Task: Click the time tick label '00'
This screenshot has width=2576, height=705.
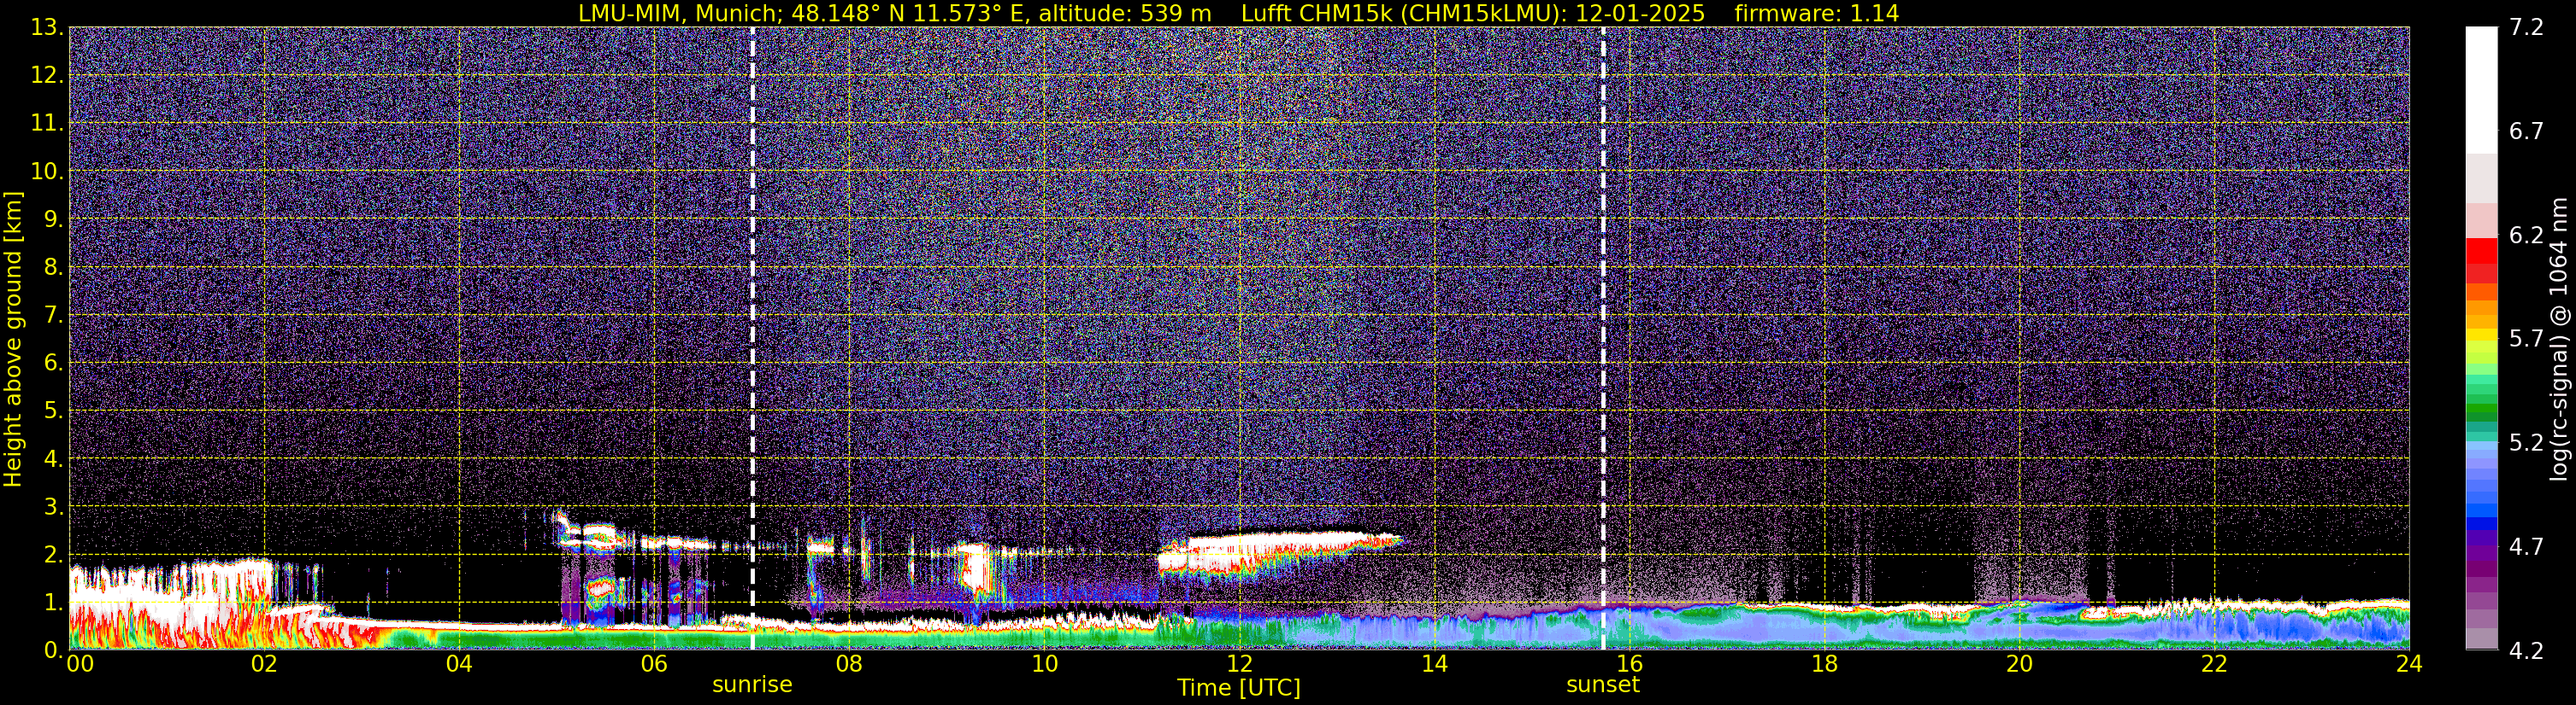Action: 80,664
